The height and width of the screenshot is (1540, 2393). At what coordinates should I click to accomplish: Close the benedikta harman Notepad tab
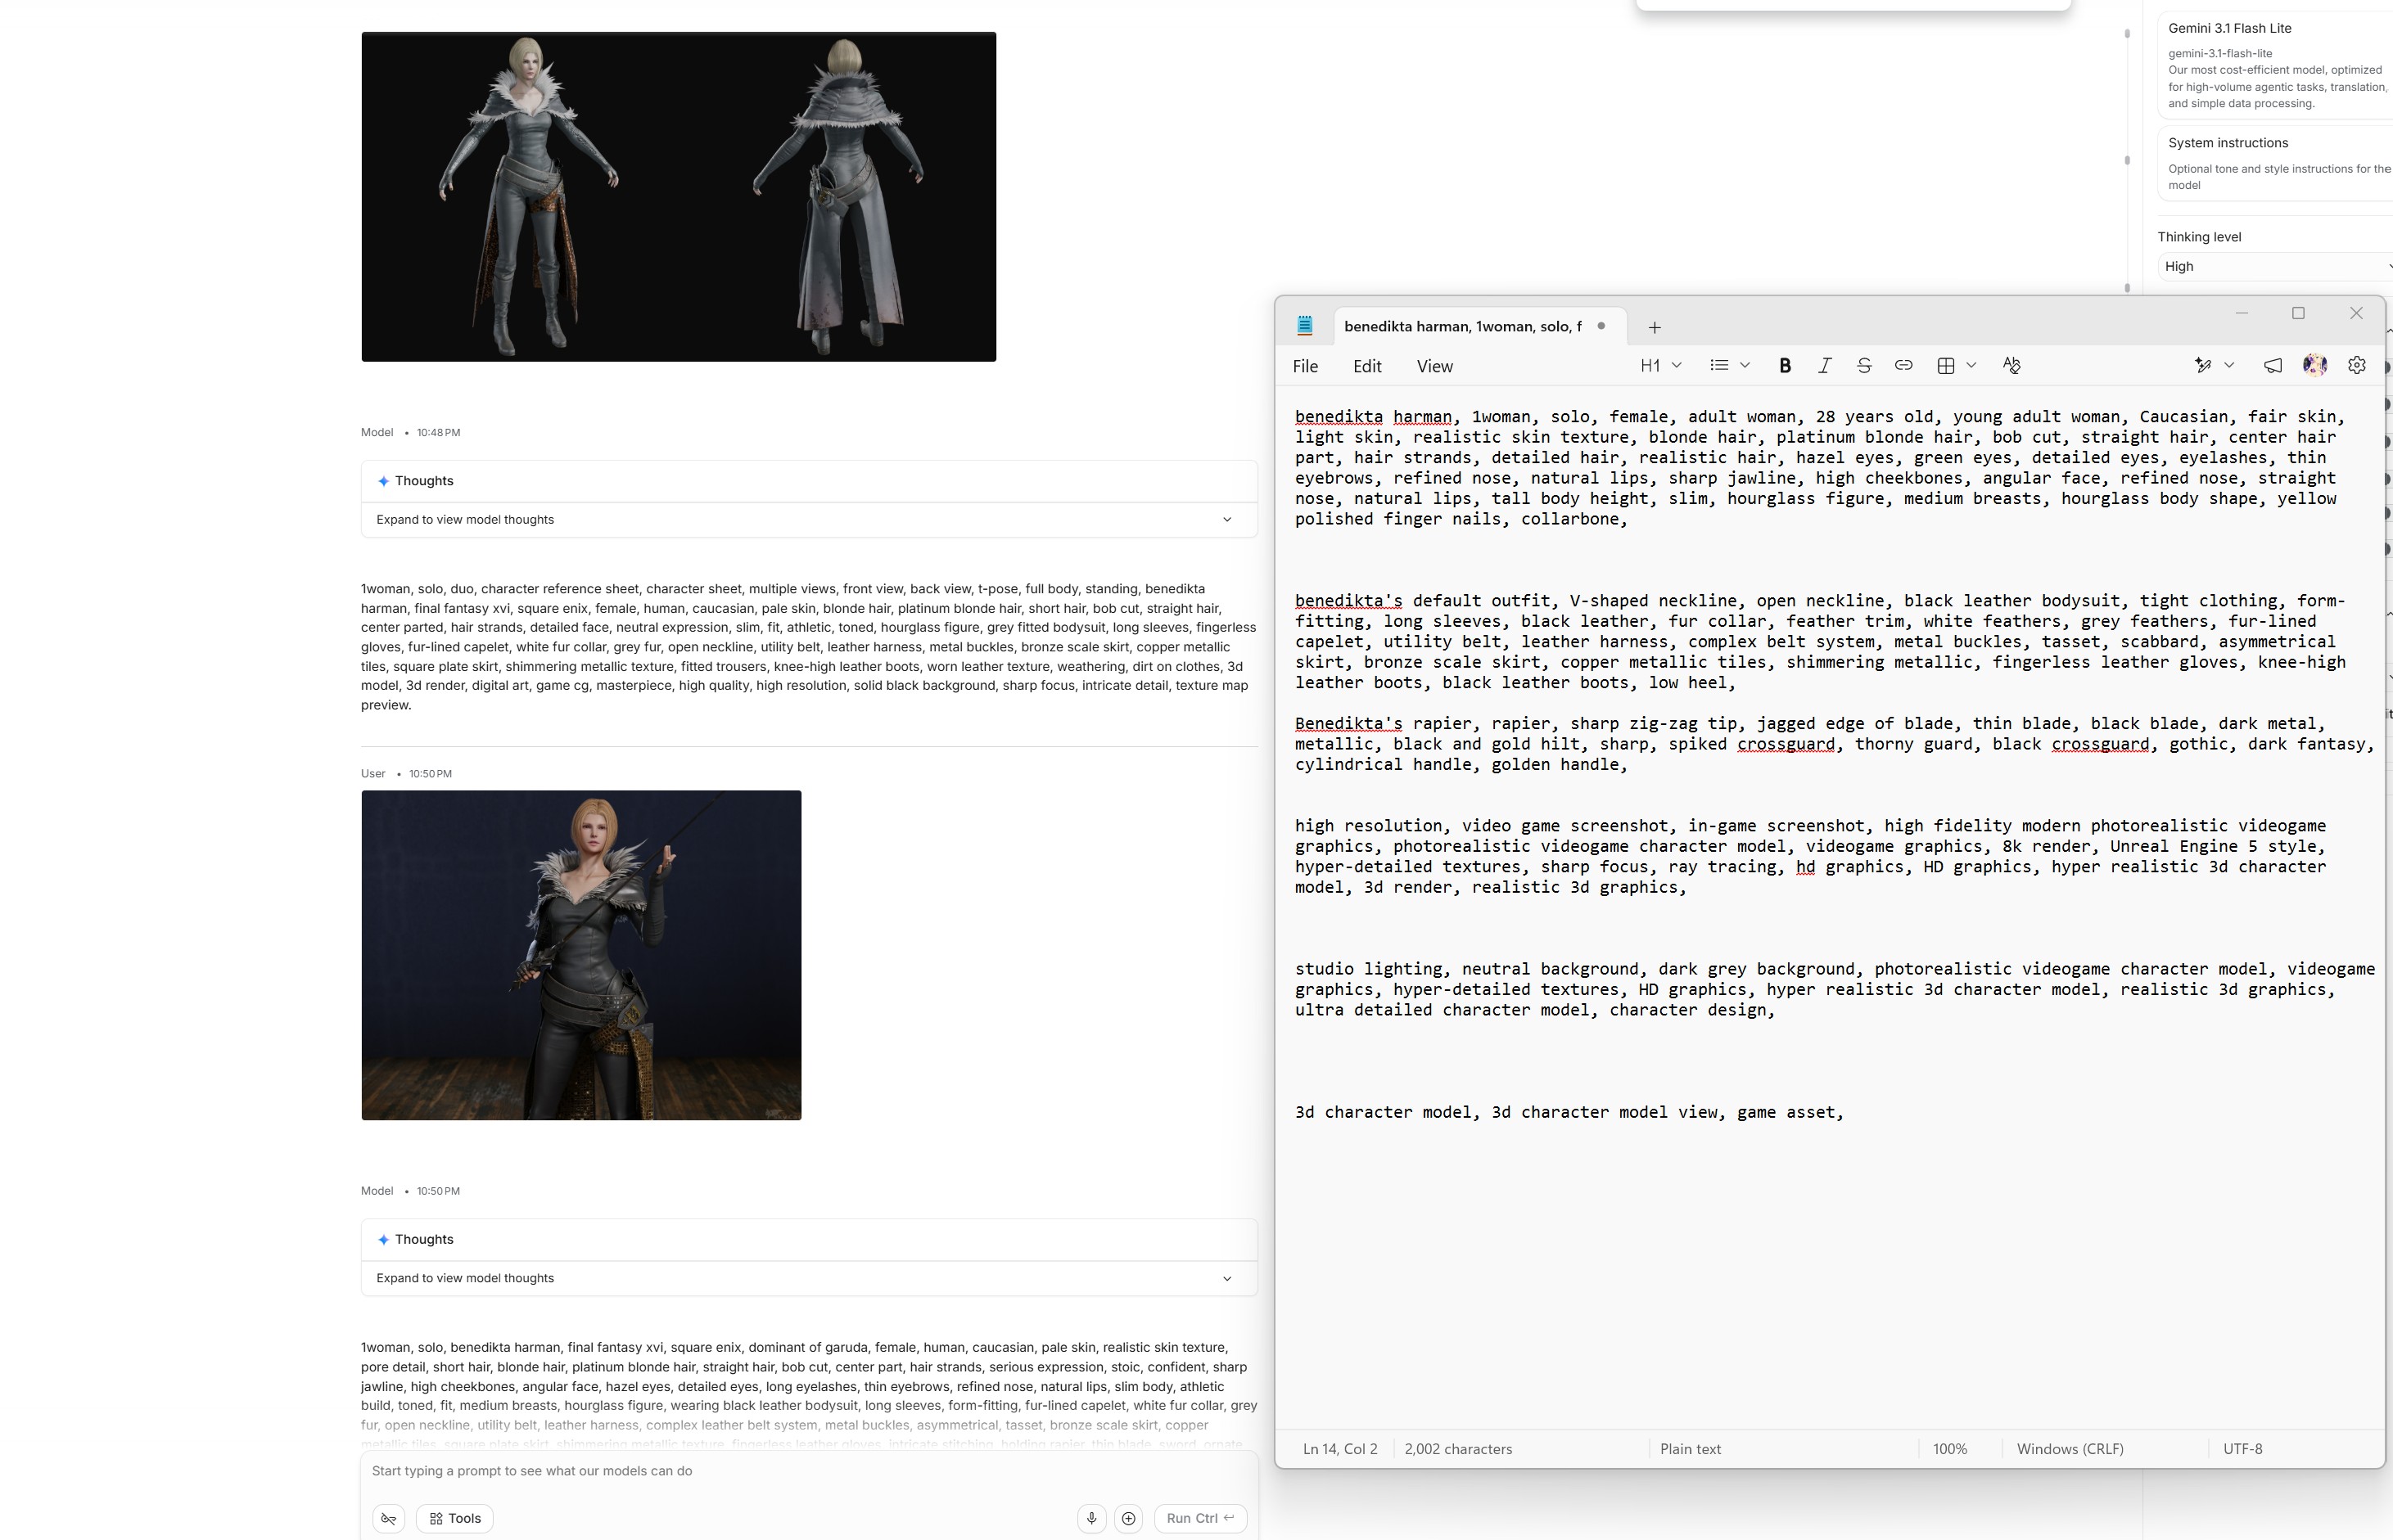1601,326
